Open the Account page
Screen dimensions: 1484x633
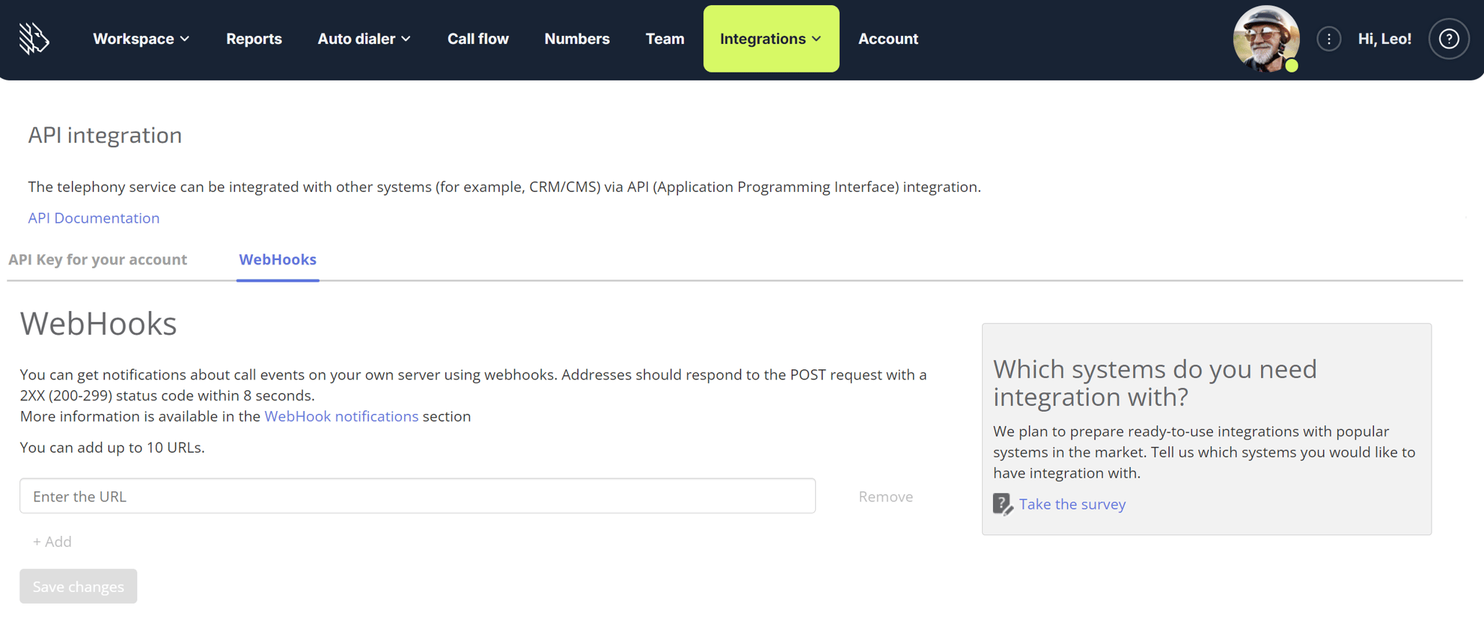[x=888, y=39]
